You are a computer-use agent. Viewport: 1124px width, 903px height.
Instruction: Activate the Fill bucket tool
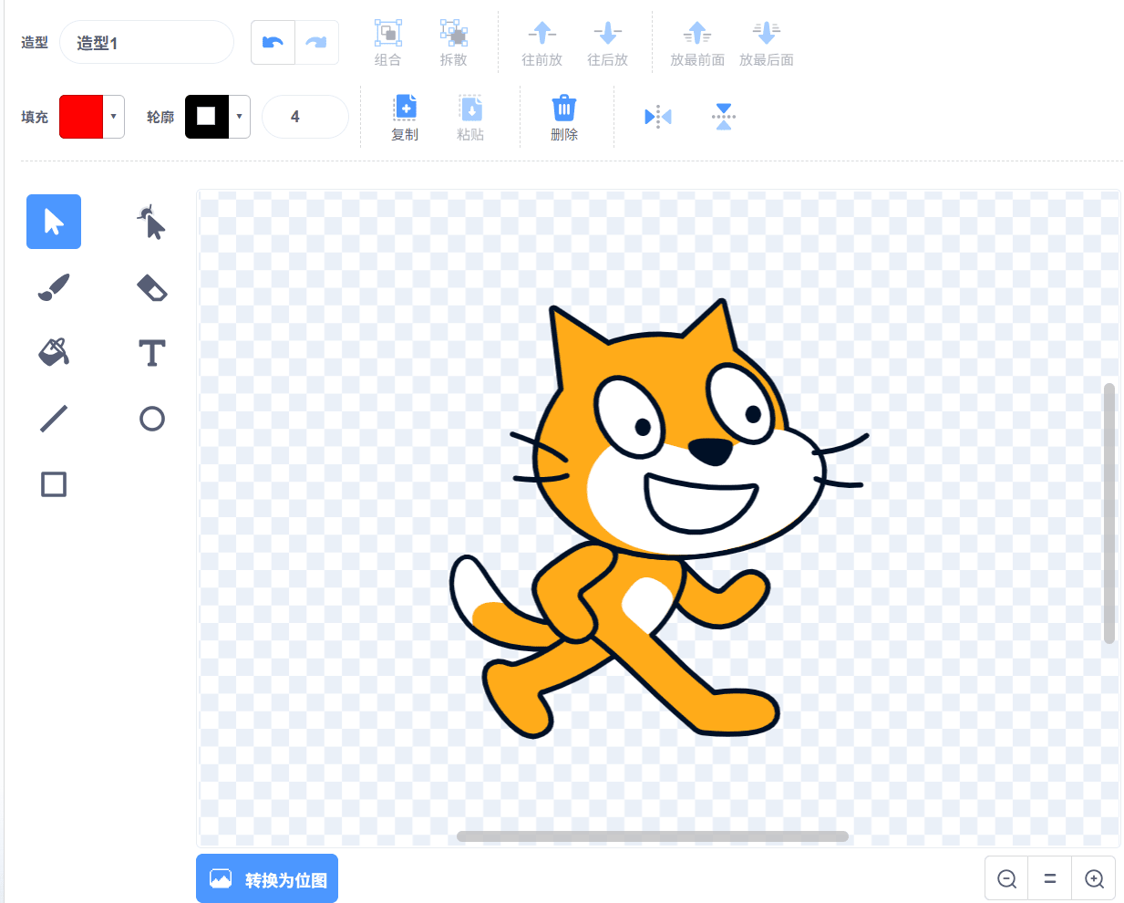54,352
